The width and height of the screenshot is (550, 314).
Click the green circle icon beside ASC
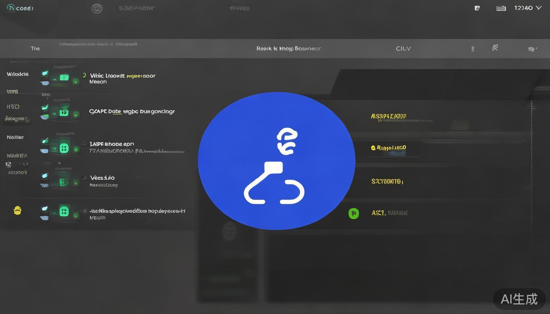coord(354,213)
